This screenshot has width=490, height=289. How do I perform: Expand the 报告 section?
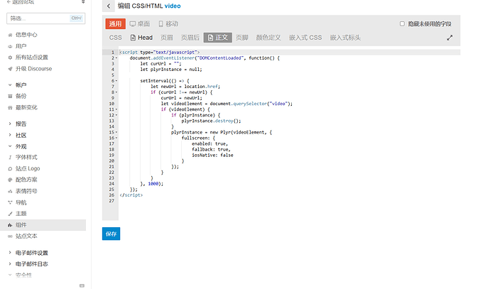10,124
